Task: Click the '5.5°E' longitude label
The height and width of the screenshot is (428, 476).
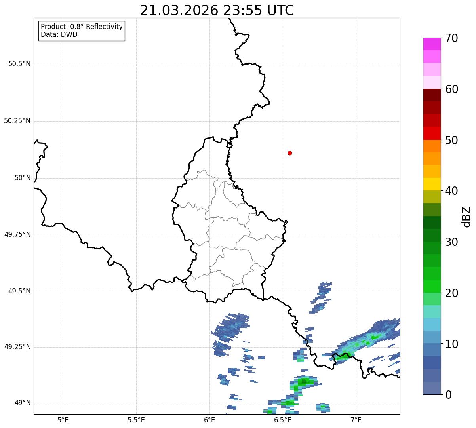Action: [136, 420]
